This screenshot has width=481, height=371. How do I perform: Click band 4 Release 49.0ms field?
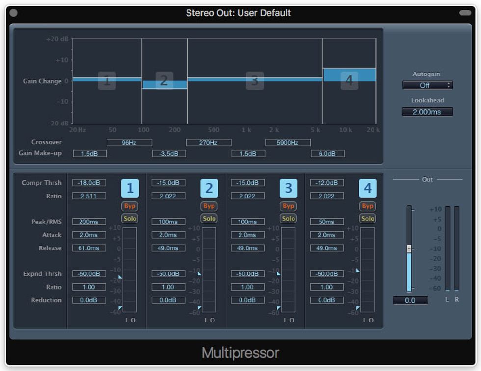(327, 248)
